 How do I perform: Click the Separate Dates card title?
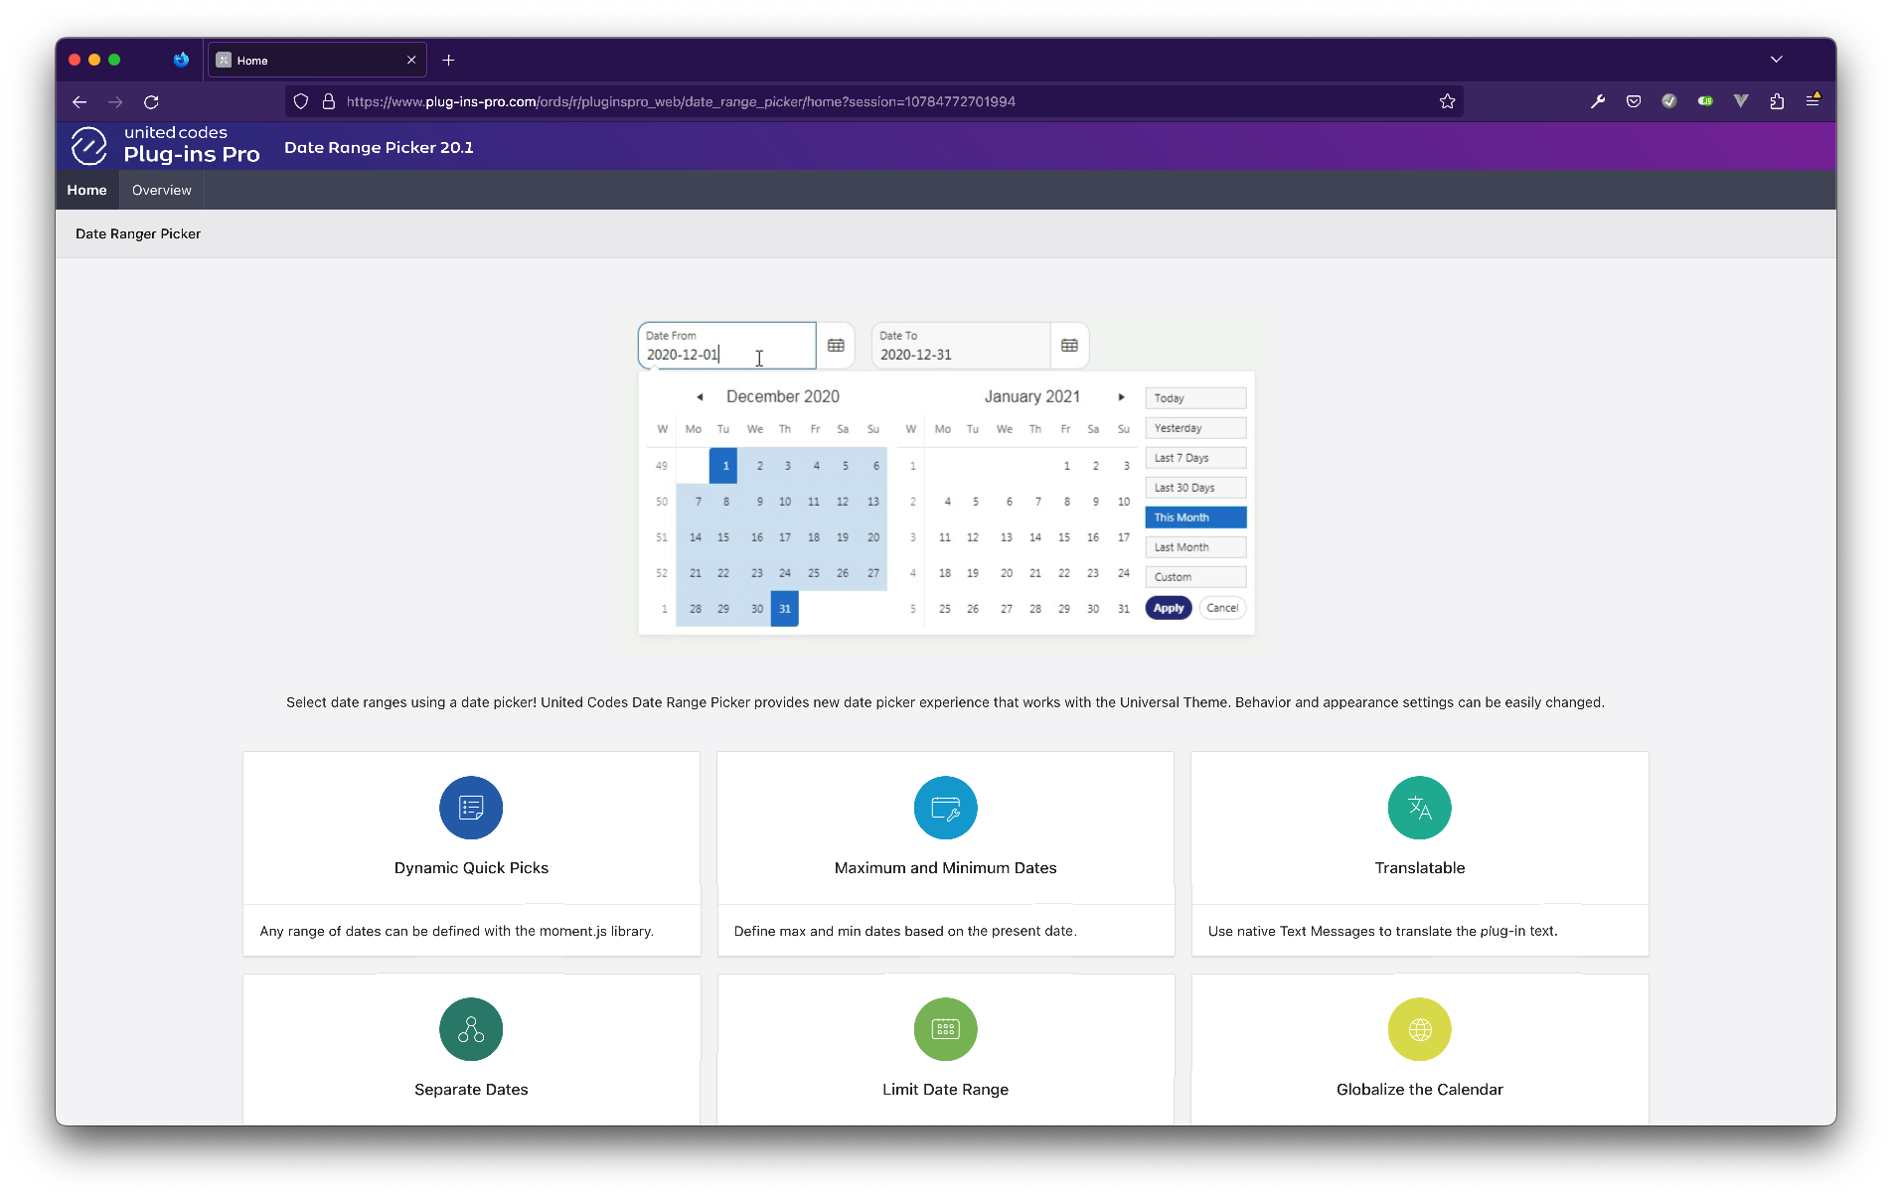471,1090
